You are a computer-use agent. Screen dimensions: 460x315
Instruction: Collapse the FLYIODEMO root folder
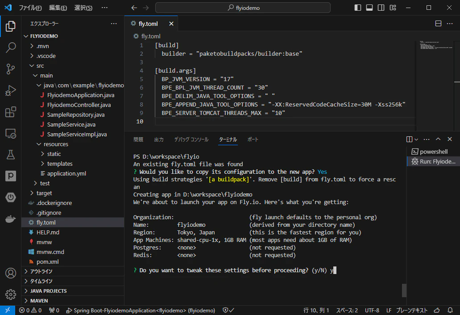(x=26, y=36)
